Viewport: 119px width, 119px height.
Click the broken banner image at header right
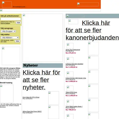point(88,4)
